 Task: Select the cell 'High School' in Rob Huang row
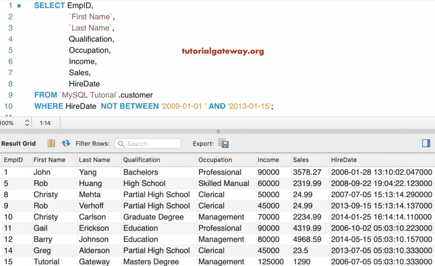click(x=144, y=184)
